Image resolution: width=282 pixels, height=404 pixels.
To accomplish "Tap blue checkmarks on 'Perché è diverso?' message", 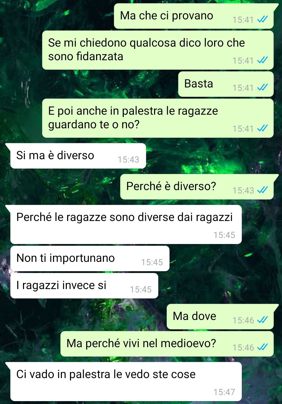I will [x=262, y=190].
